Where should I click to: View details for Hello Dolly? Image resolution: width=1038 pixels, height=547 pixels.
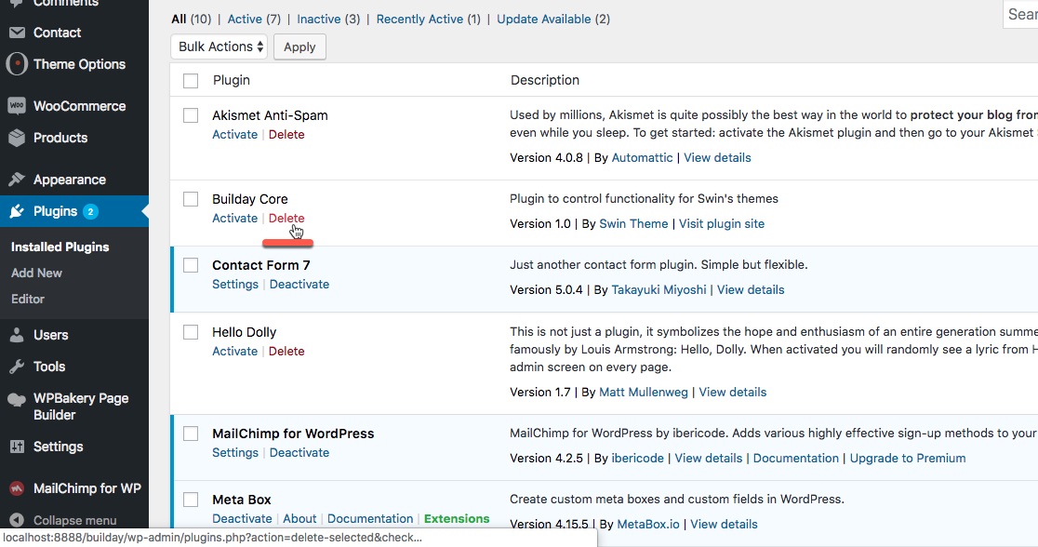pyautogui.click(x=733, y=392)
